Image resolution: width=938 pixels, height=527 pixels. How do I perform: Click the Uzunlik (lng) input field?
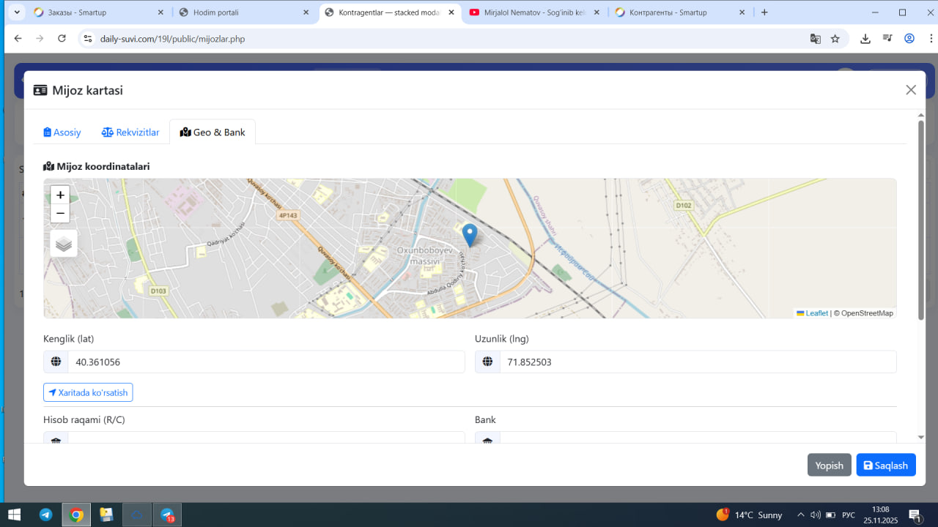[x=698, y=362]
